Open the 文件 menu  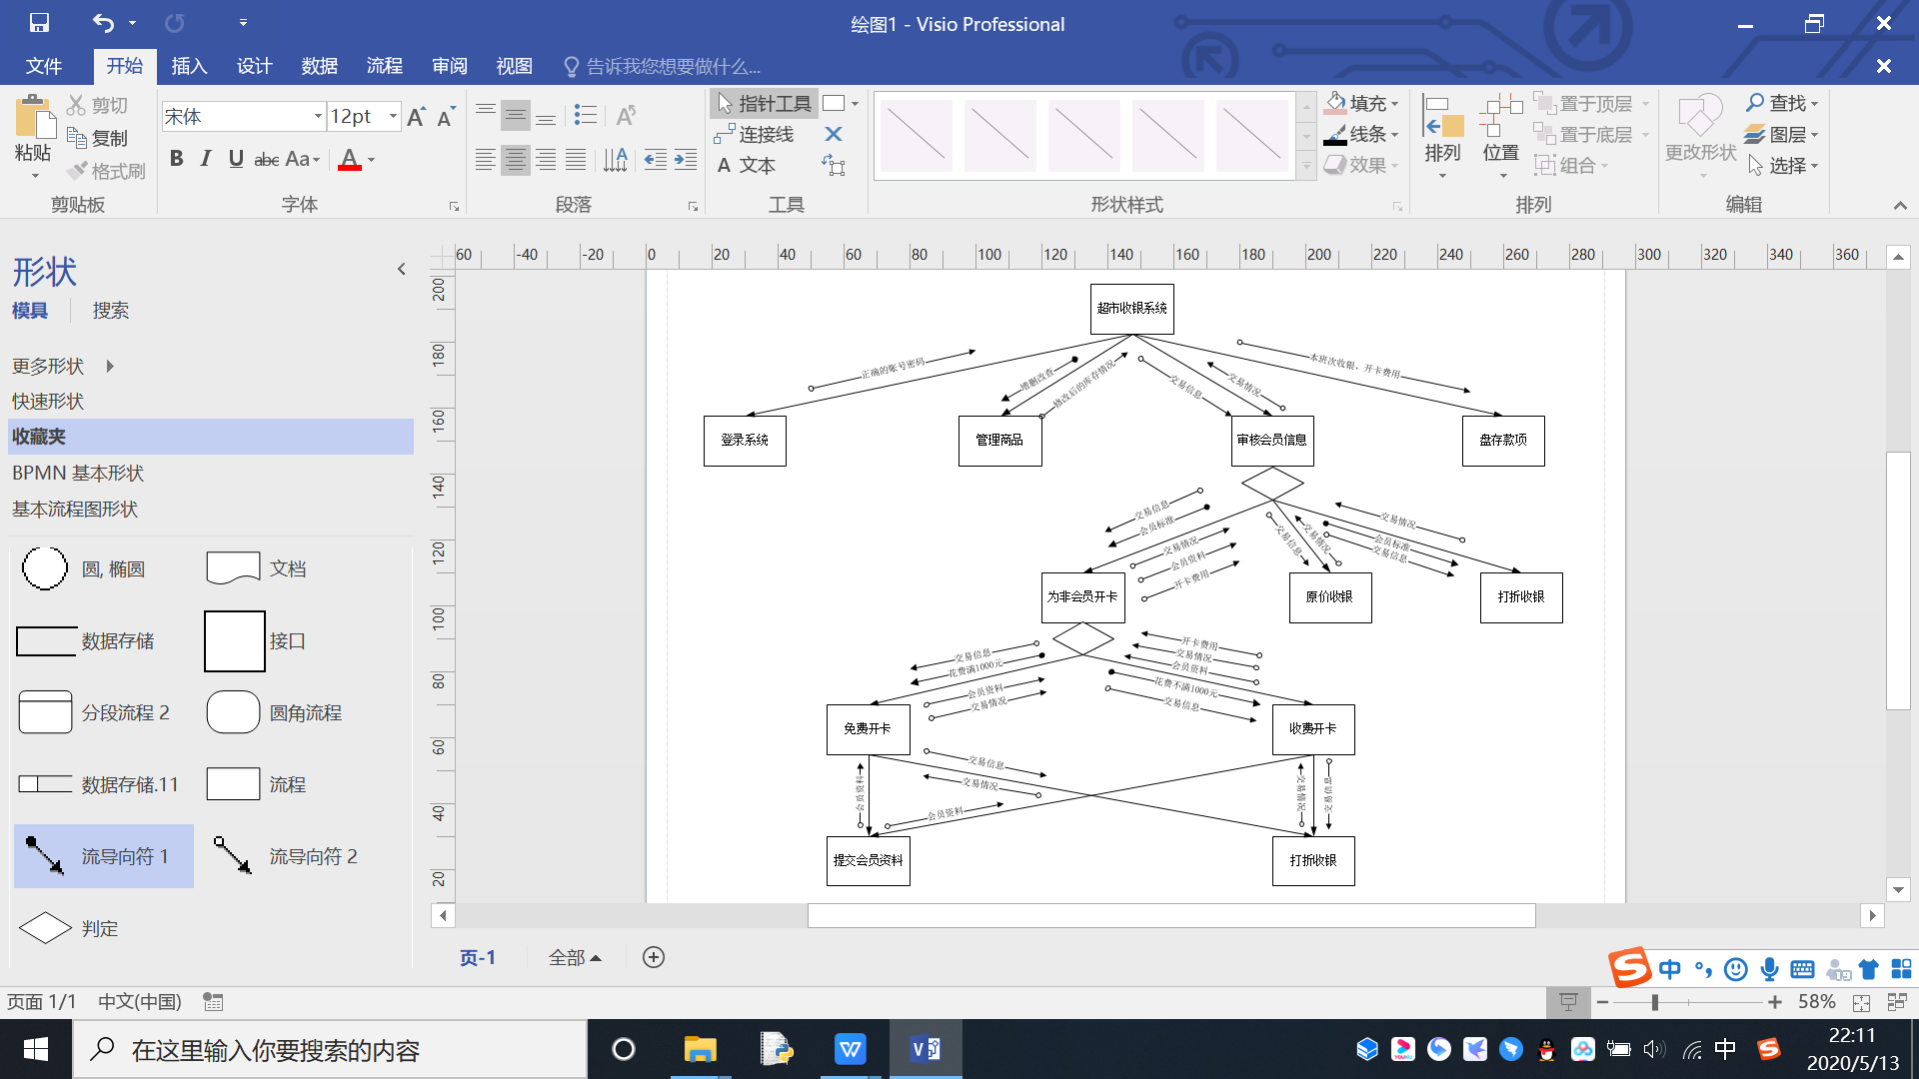(43, 66)
